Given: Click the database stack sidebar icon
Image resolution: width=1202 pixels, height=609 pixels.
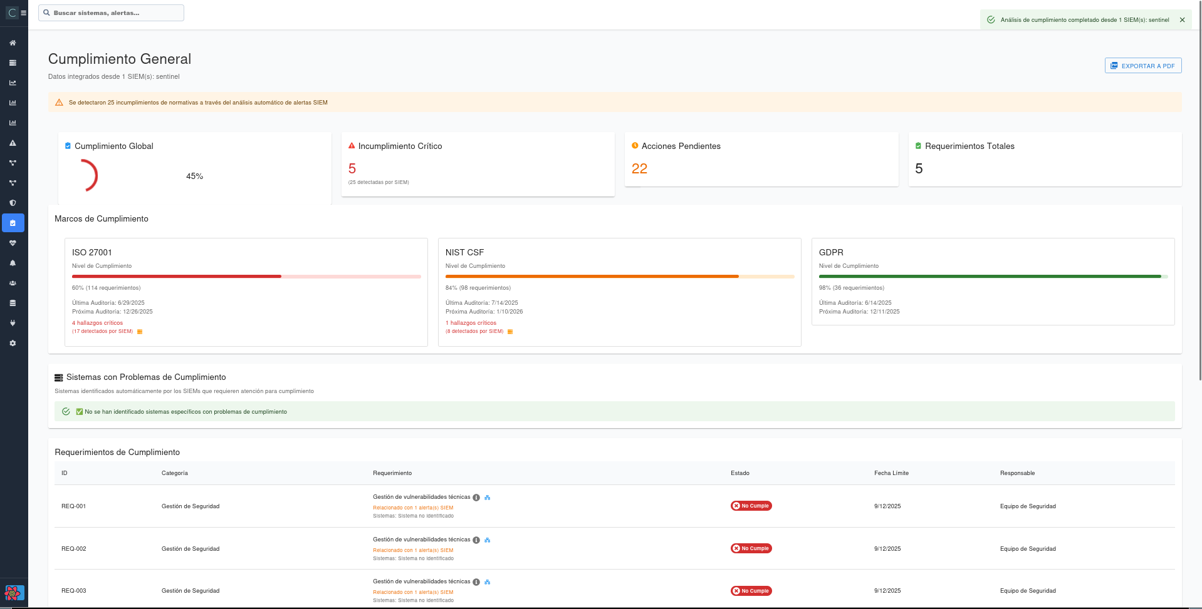Looking at the screenshot, I should pos(13,303).
